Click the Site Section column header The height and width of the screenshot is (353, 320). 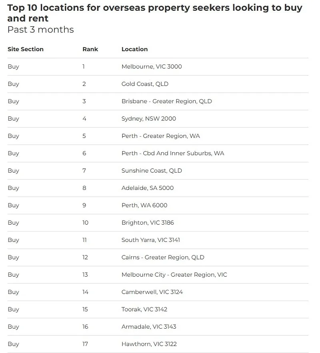[26, 49]
